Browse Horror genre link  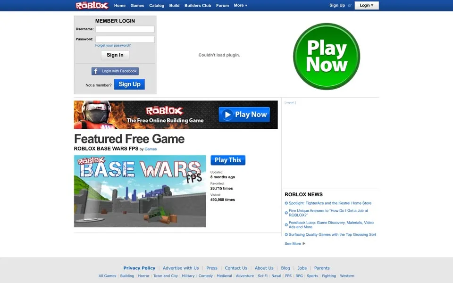tap(143, 276)
